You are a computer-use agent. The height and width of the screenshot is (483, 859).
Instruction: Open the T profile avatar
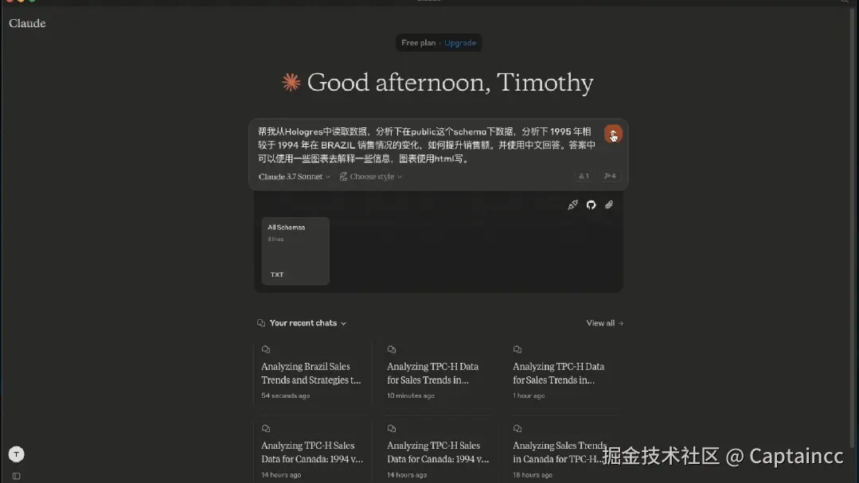coord(17,454)
